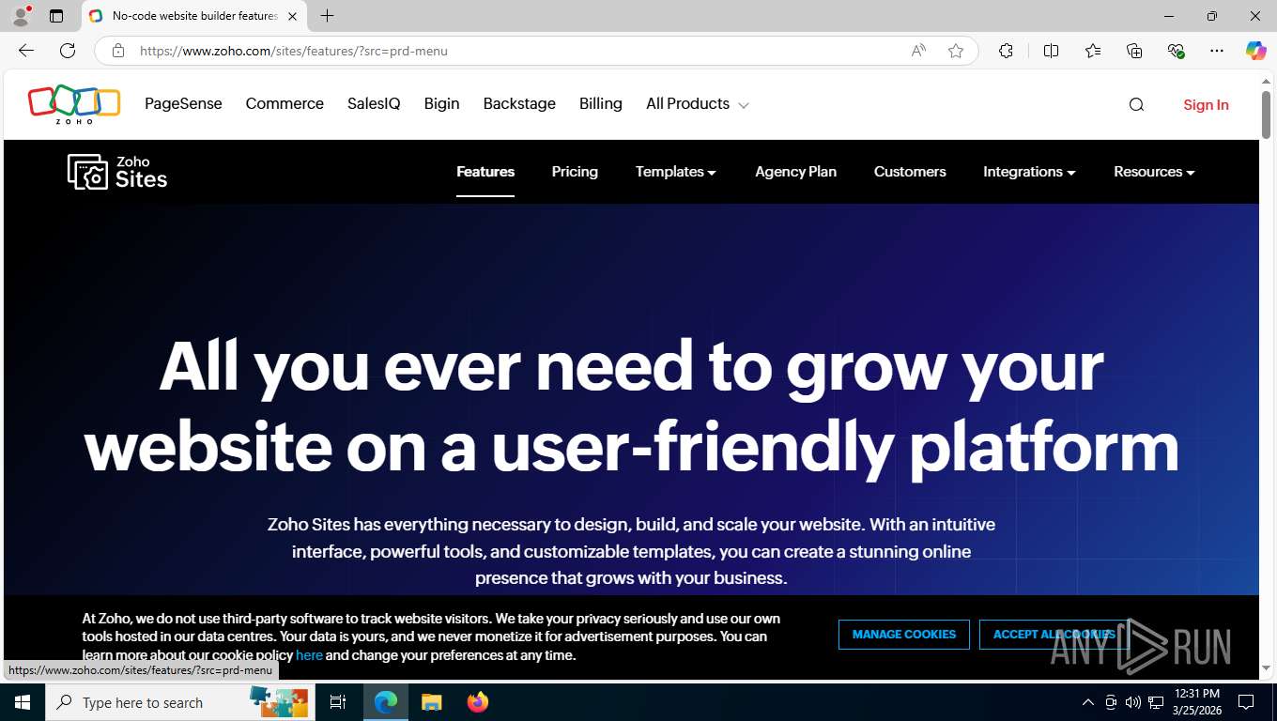The height and width of the screenshot is (721, 1277).
Task: Show hidden system tray icons
Action: point(1088,702)
